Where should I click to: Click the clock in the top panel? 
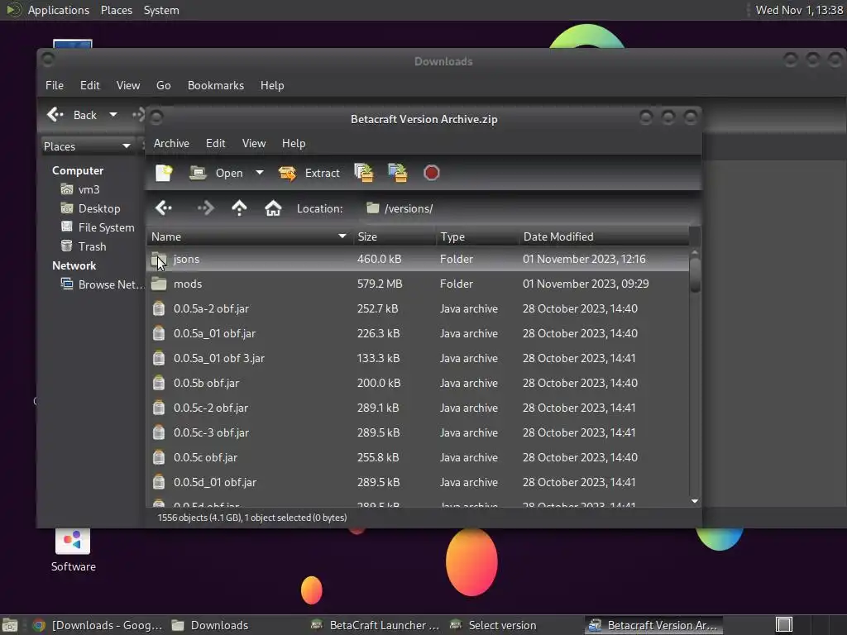[799, 10]
